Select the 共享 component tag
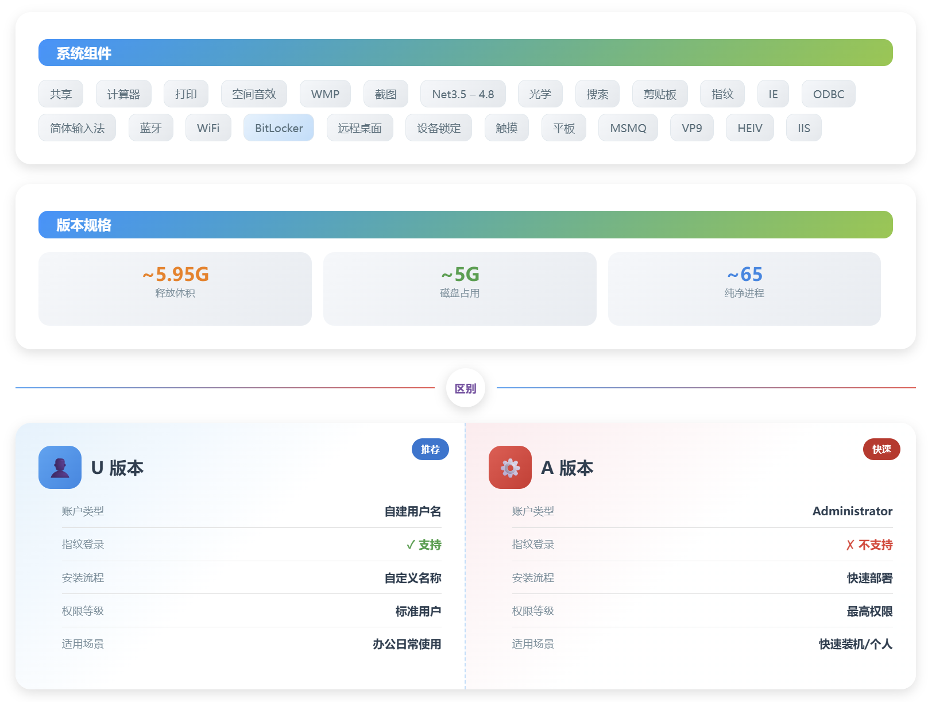The image size is (928, 702). [x=61, y=94]
